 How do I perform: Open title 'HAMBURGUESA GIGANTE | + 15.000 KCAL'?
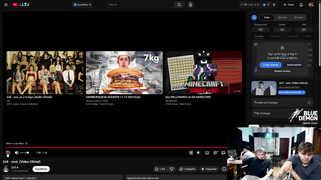(x=113, y=97)
